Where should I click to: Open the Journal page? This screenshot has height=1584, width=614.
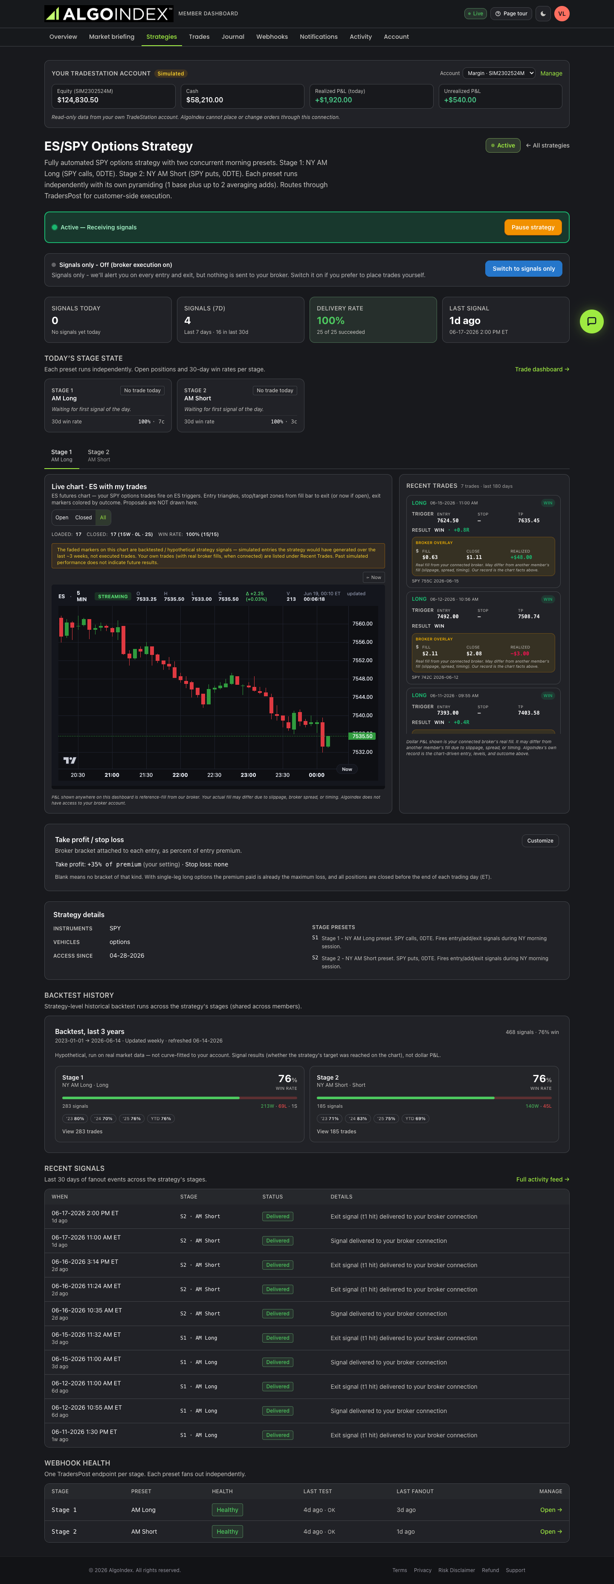tap(233, 37)
